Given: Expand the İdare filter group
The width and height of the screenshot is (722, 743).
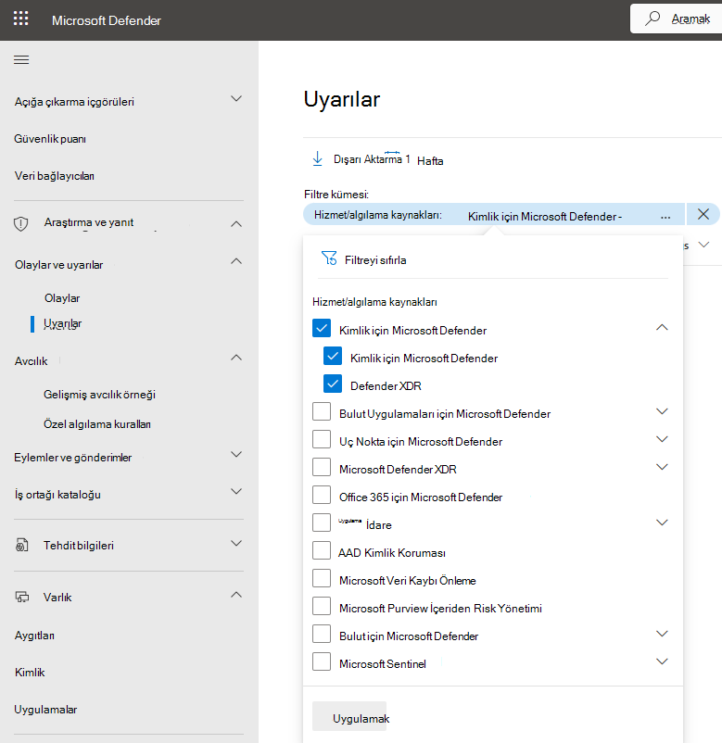Looking at the screenshot, I should point(662,523).
